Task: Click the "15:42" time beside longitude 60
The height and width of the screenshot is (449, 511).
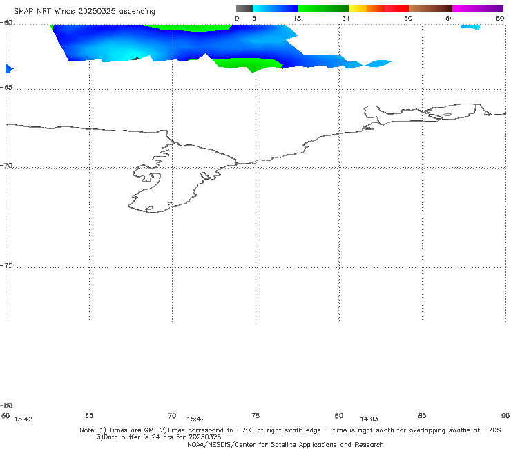Action: [23, 419]
